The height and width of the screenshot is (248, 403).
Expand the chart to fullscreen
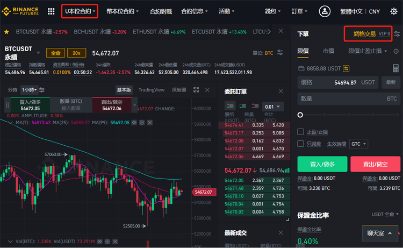tap(196, 90)
